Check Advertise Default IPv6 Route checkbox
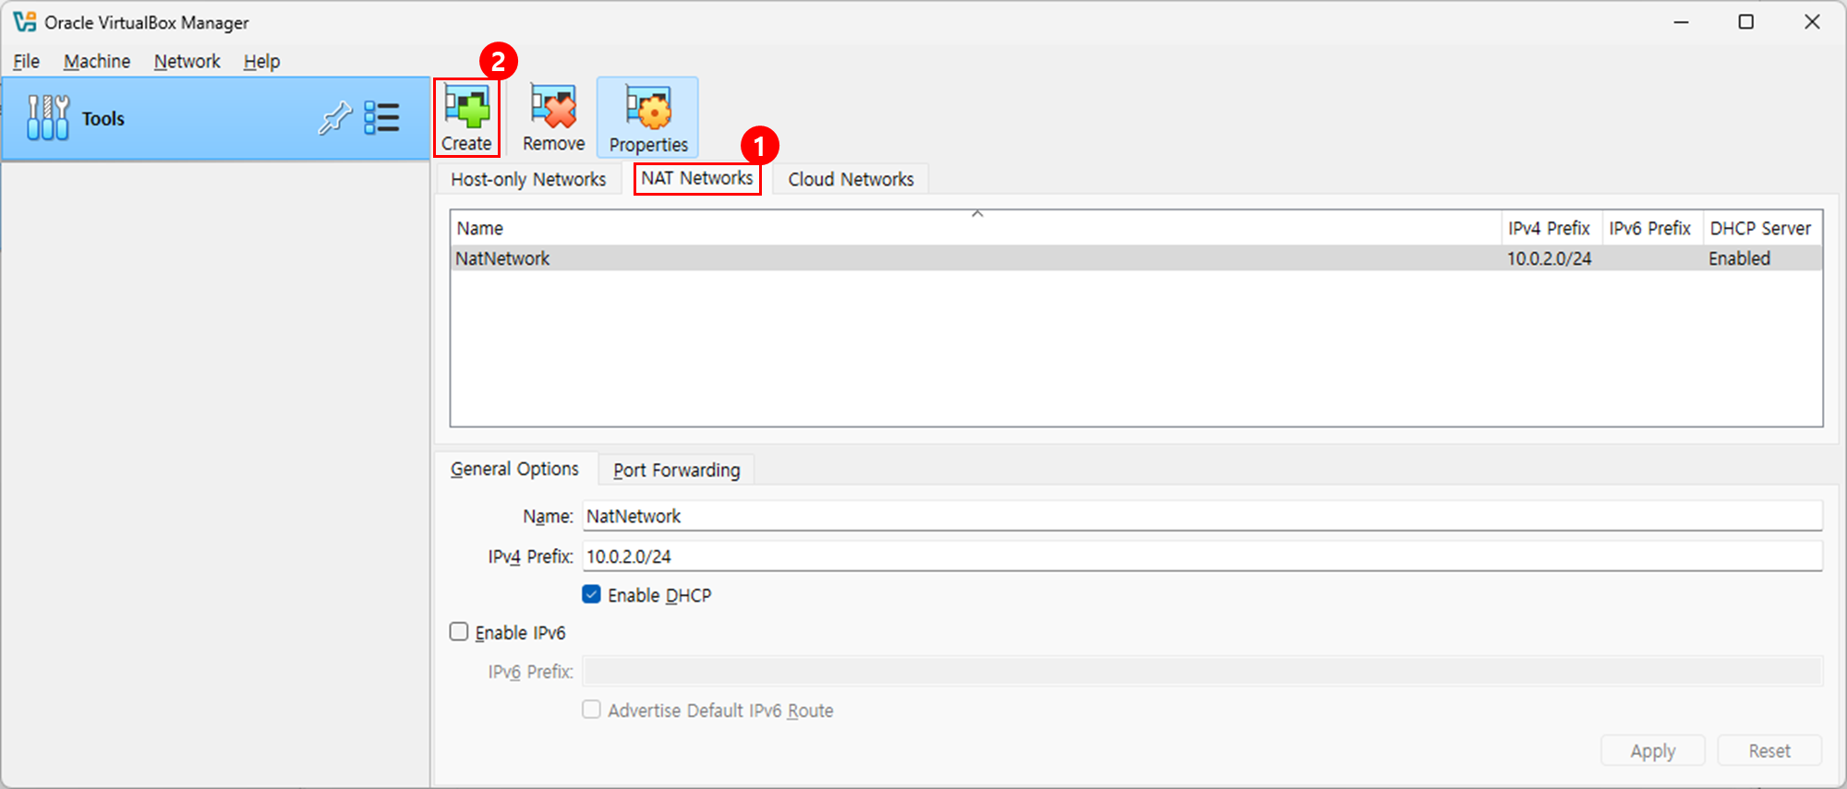Screen dimensions: 1847x789 [x=591, y=710]
